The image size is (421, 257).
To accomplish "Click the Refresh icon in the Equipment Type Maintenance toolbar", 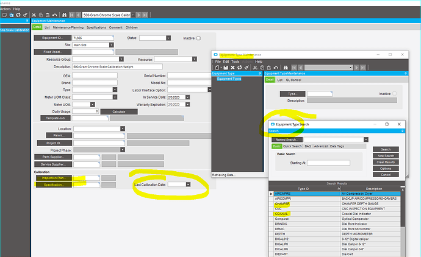I will pyautogui.click(x=240, y=68).
